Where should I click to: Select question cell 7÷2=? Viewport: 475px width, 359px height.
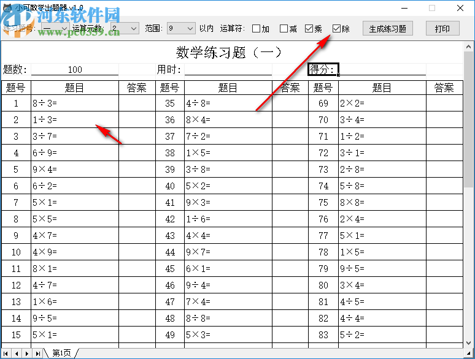pyautogui.click(x=228, y=136)
